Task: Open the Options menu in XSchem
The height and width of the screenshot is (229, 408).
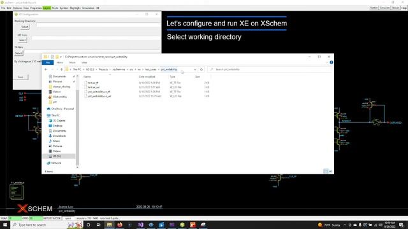Action: click(x=17, y=8)
